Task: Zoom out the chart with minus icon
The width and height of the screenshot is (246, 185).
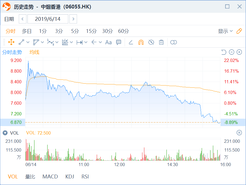Action: click(232, 52)
